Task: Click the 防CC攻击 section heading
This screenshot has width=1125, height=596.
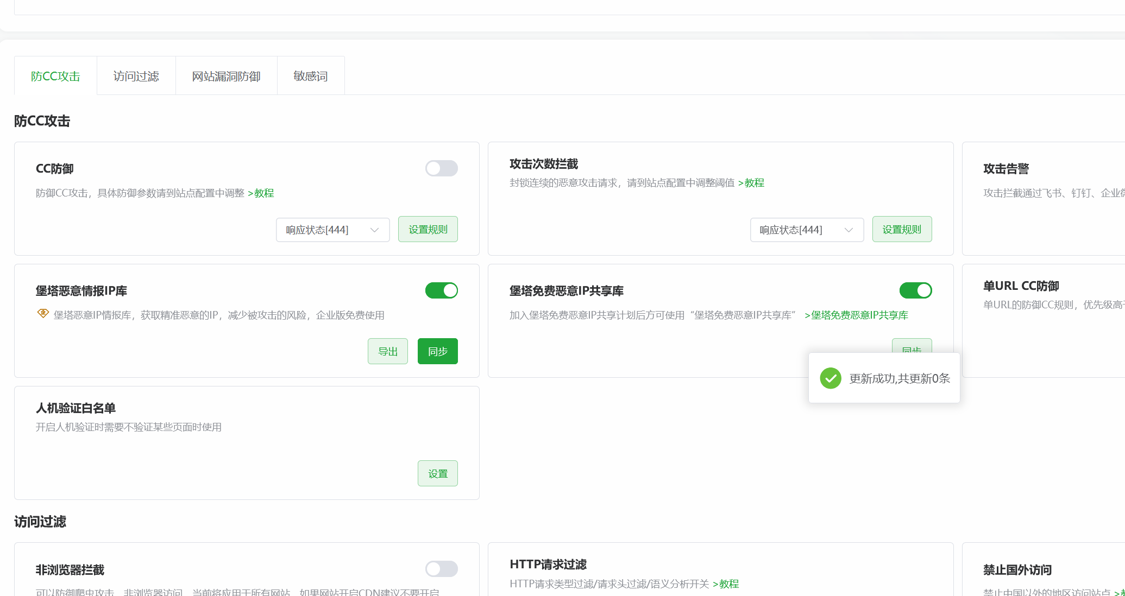Action: pos(42,121)
